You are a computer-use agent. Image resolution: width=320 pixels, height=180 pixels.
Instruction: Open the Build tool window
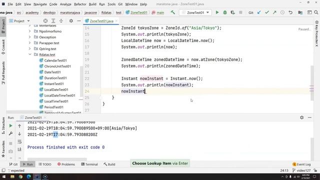[109, 164]
